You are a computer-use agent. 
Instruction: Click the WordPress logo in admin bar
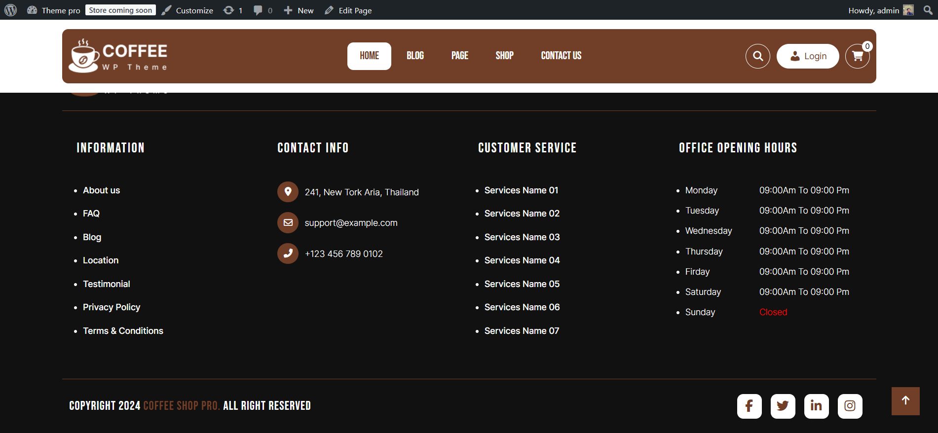click(x=10, y=10)
